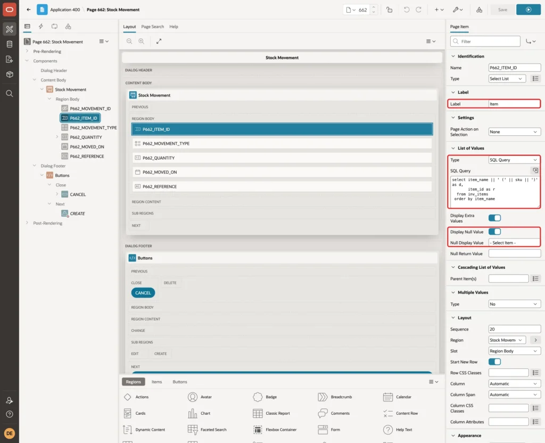Open the page lock icon in toolbar
Screen dimensions: 545x443
coord(389,10)
